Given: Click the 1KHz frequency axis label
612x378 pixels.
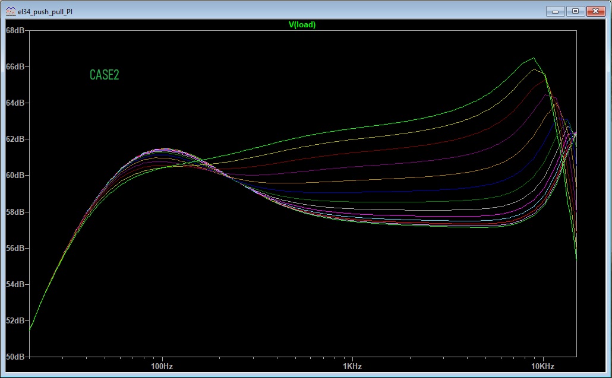Looking at the screenshot, I should pyautogui.click(x=352, y=366).
